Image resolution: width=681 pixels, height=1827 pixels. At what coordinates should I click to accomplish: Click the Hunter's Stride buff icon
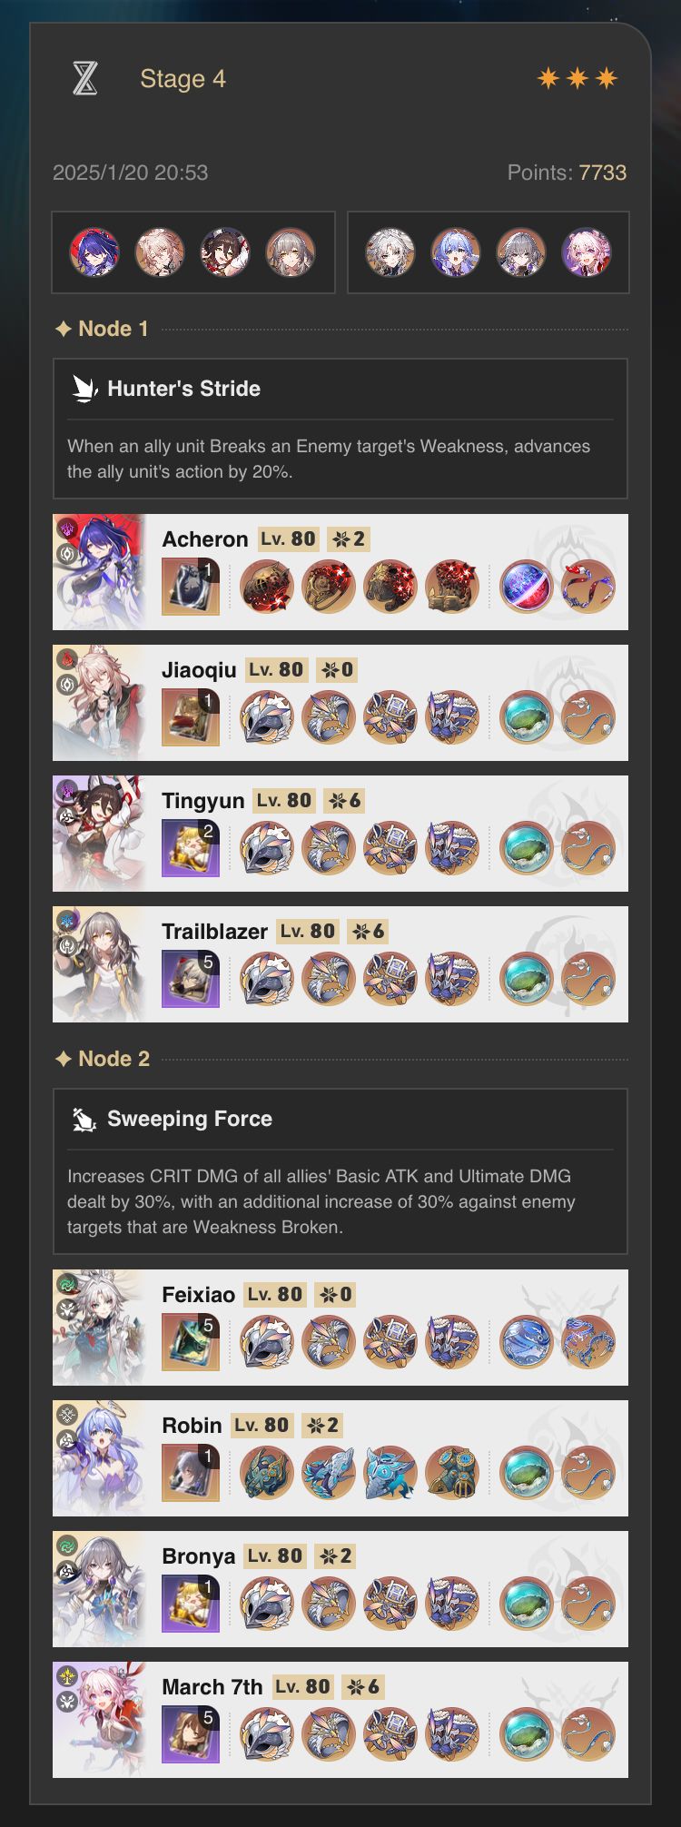[84, 389]
